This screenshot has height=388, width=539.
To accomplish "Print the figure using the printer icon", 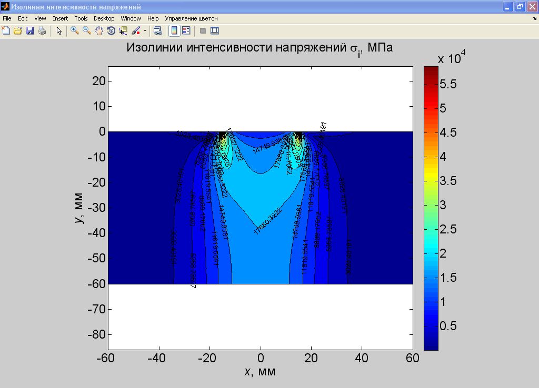I will pos(42,31).
